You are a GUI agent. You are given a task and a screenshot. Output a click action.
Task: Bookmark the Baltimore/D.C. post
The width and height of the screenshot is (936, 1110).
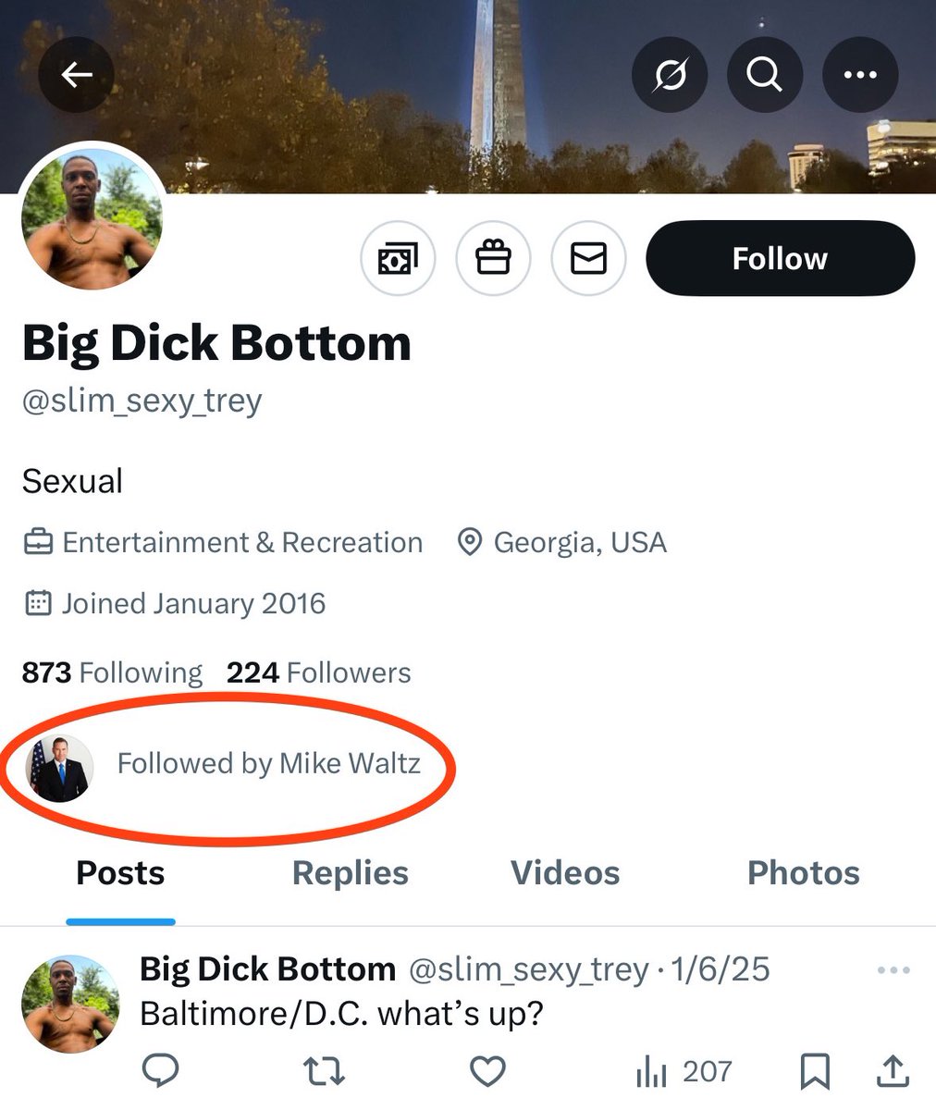(x=814, y=1071)
